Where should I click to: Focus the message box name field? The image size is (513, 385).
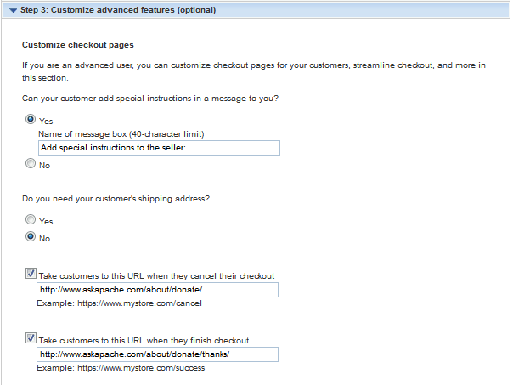click(x=158, y=148)
